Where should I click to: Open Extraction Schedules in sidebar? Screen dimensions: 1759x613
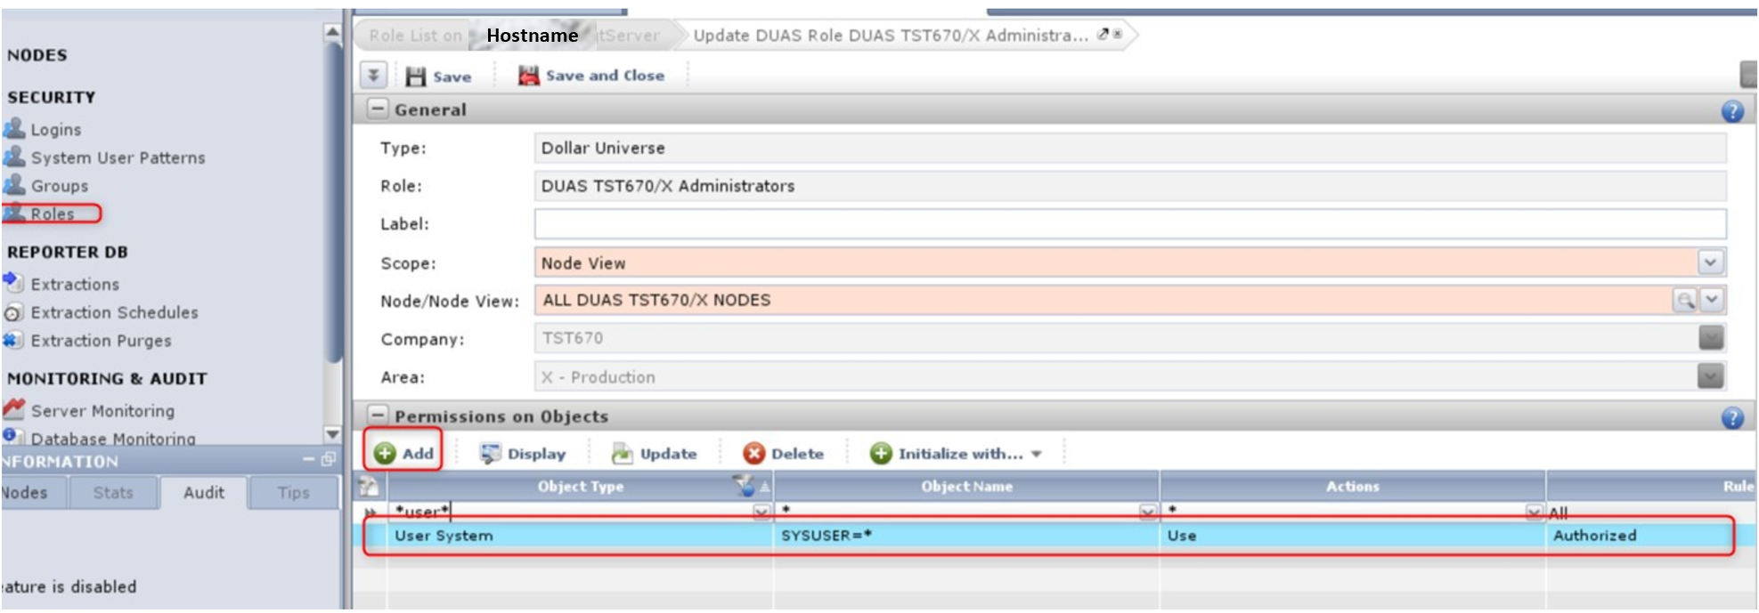pos(114,313)
